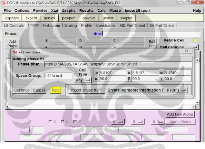Open the Macro menu
This screenshot has width=205, height=149.
pos(115,11)
